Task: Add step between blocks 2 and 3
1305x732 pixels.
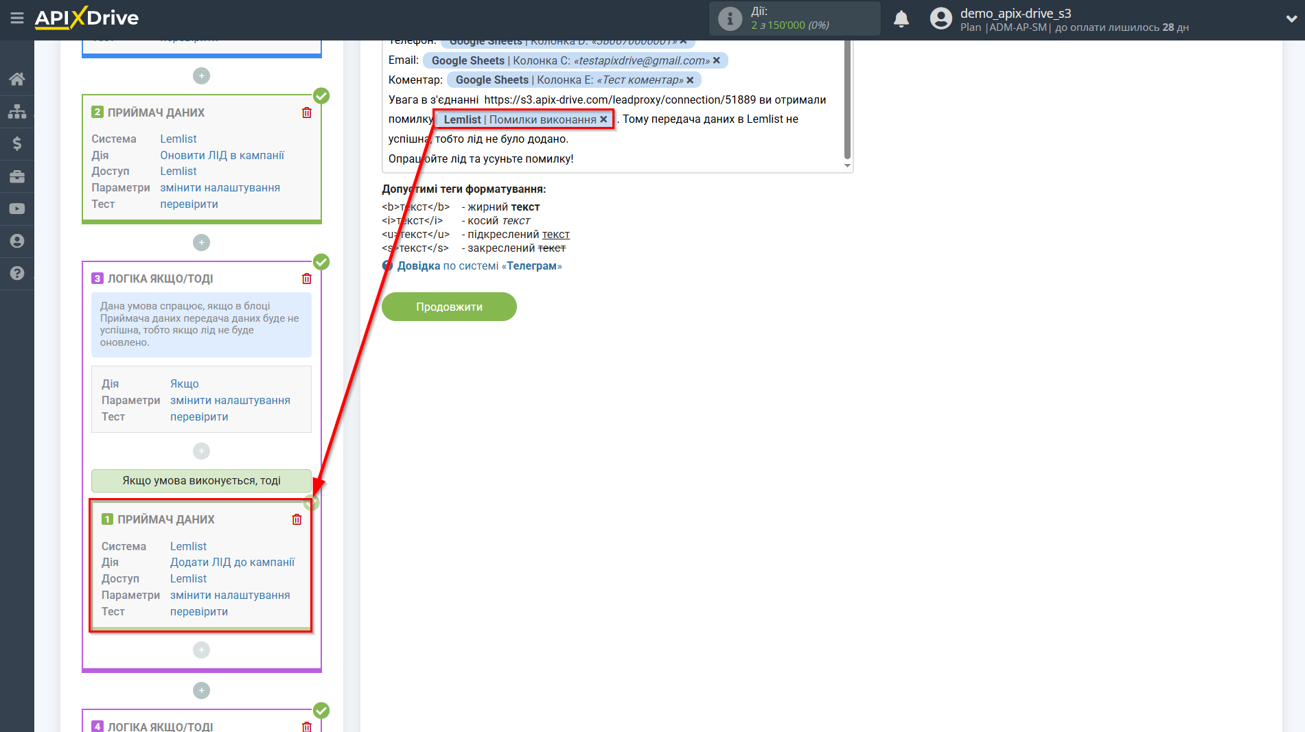Action: point(201,242)
